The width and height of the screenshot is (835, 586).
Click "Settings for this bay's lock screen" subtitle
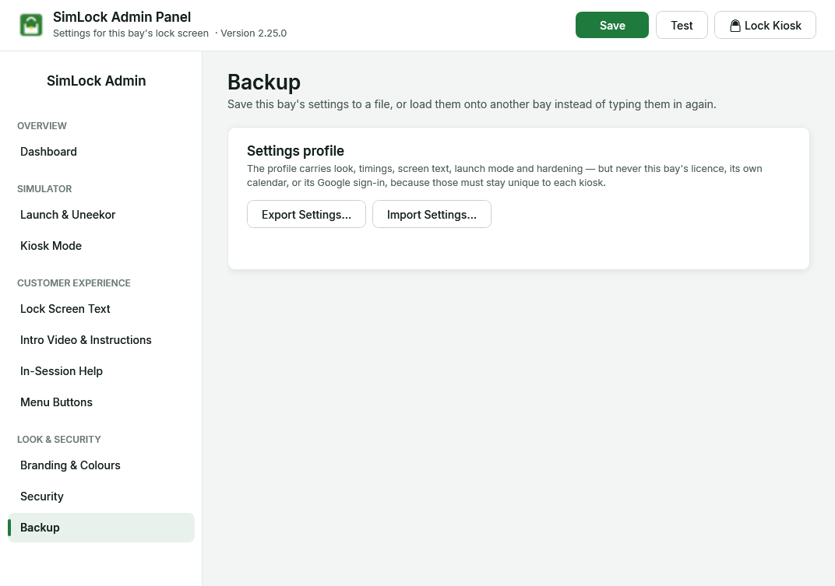click(x=131, y=33)
